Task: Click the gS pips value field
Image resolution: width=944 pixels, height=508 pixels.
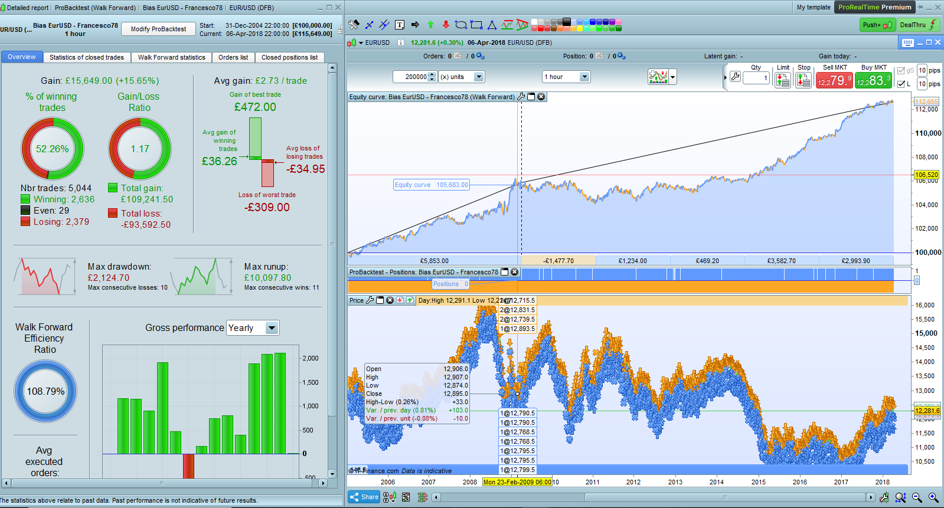Action: click(922, 71)
